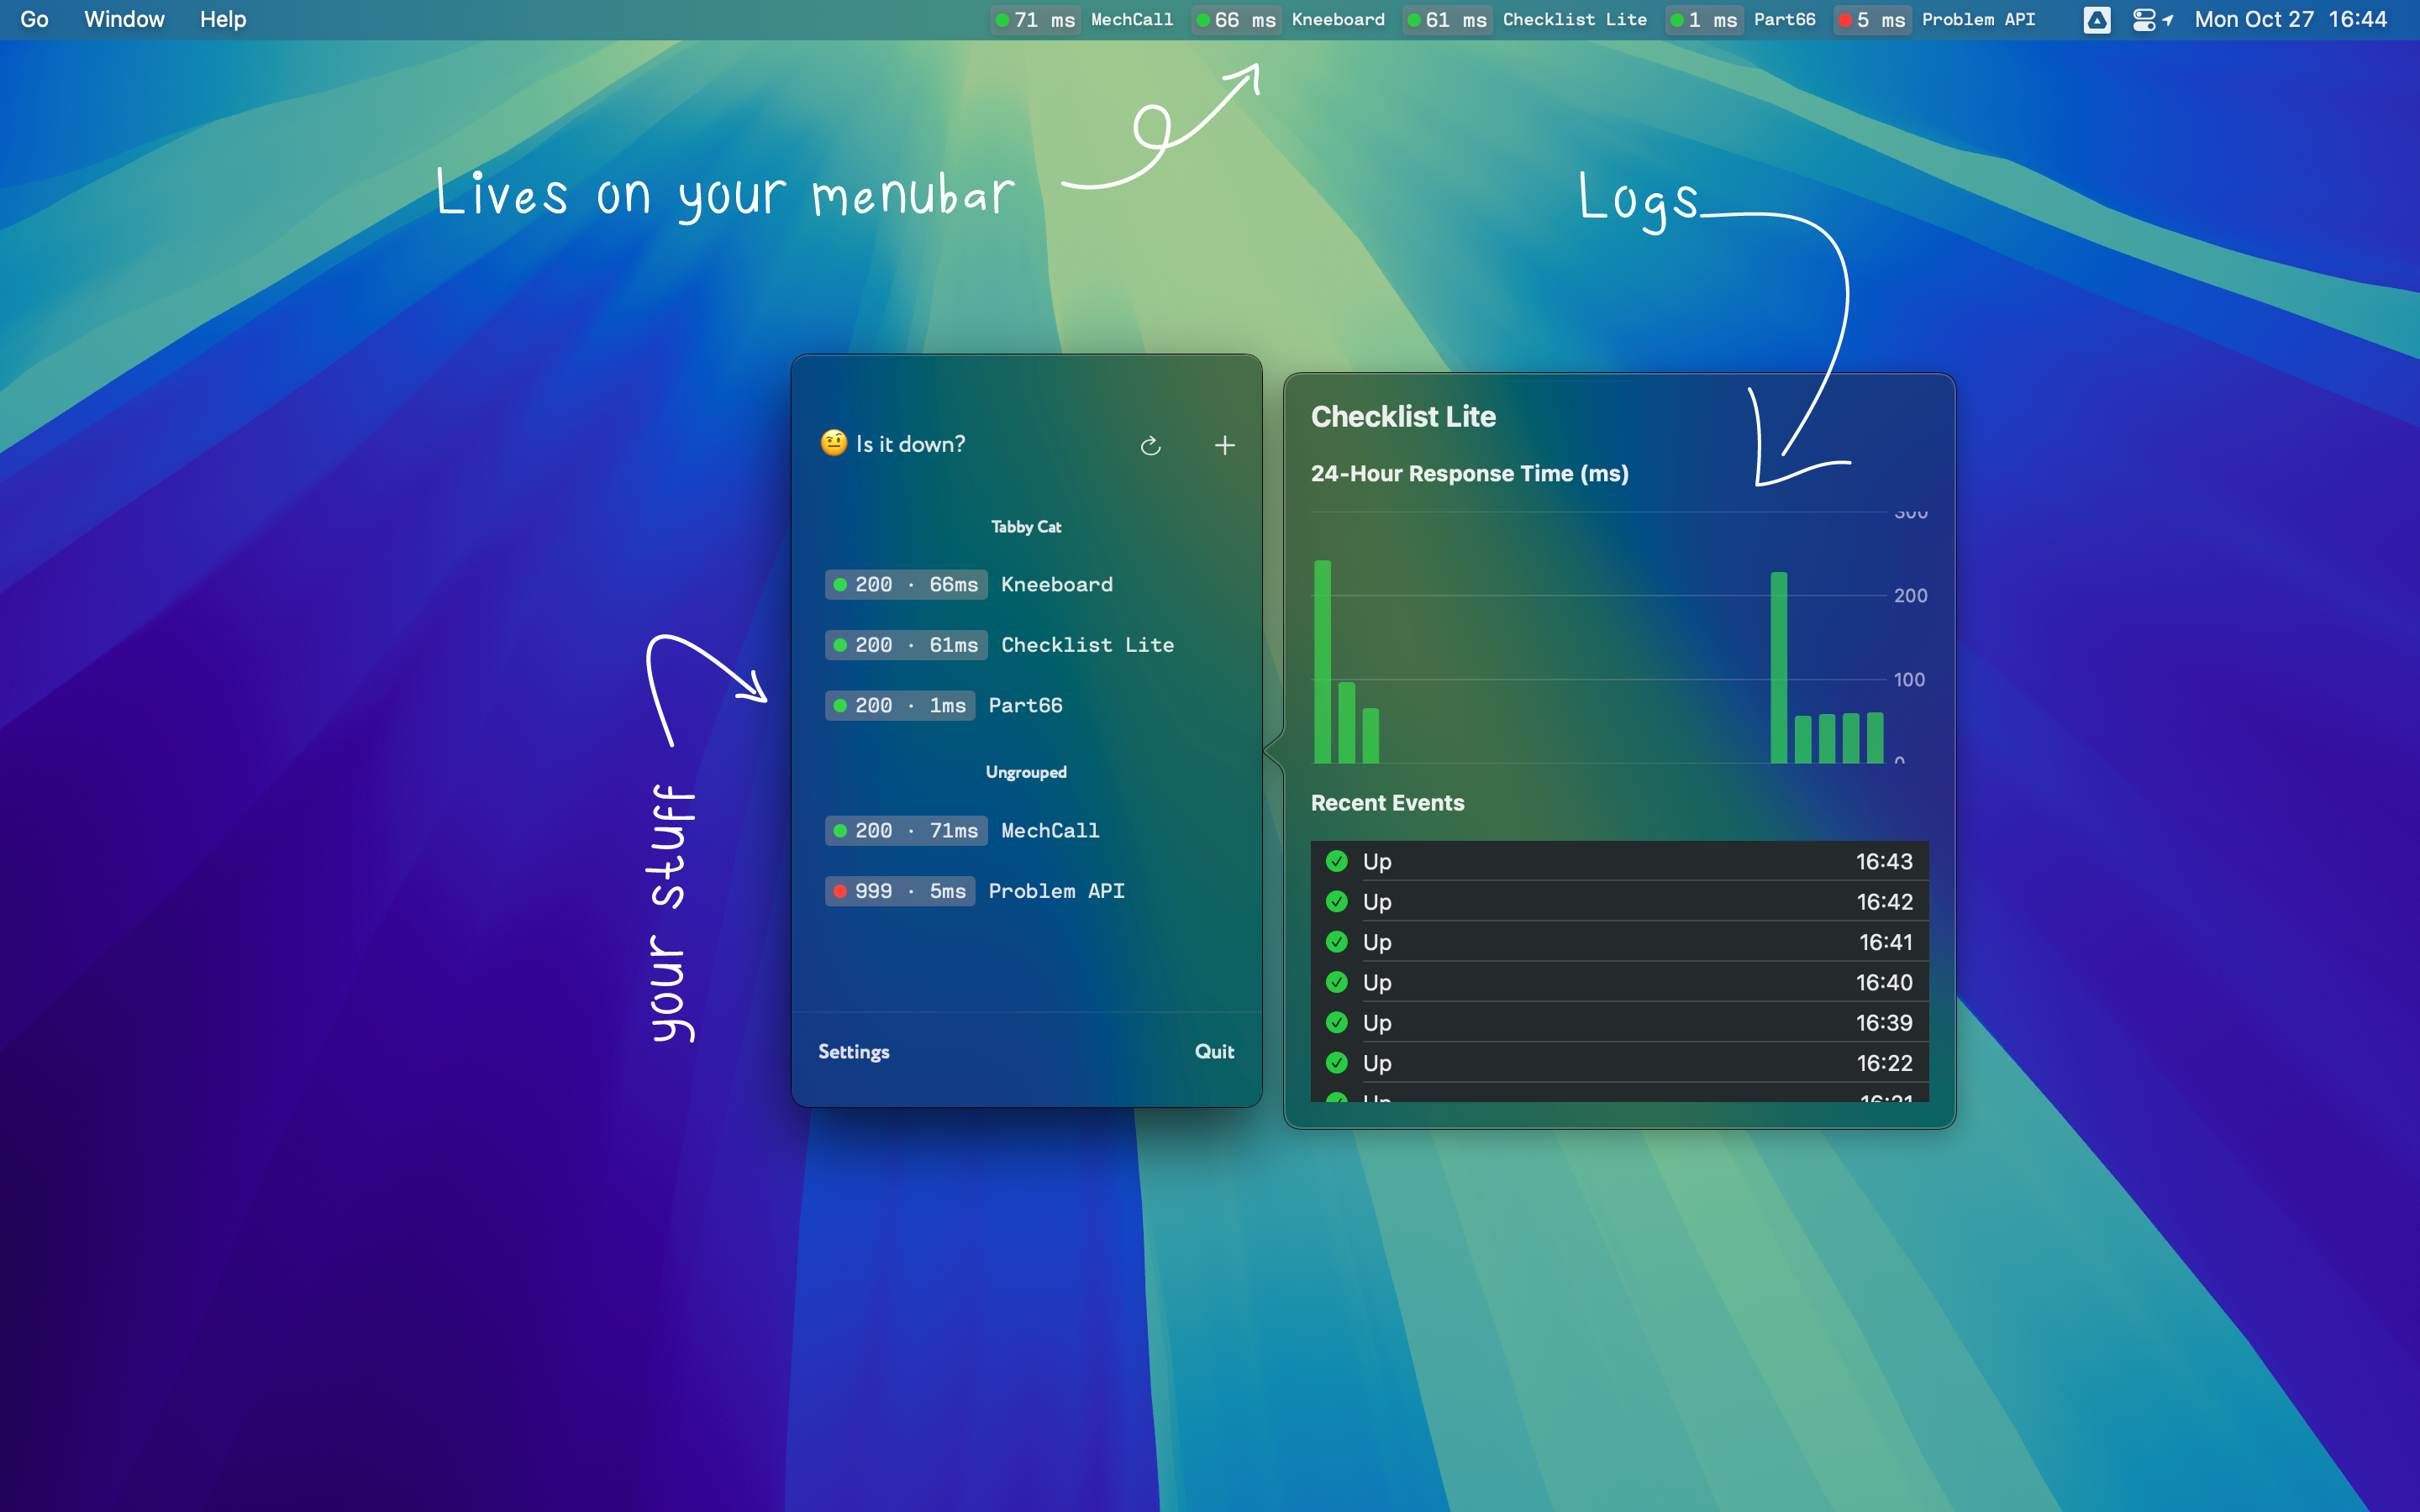
Task: Click the 1 ms Part66 menubar status
Action: 1740,20
